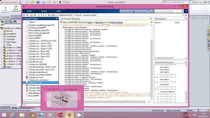Click magnifier icon at MATLAB address bar end
The height and width of the screenshot is (118, 210).
click(x=186, y=15)
